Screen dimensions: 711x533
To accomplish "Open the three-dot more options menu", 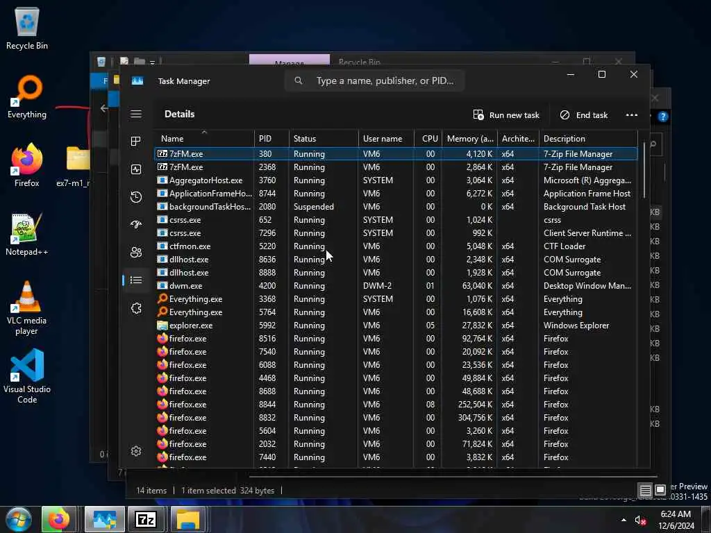I will click(x=632, y=115).
